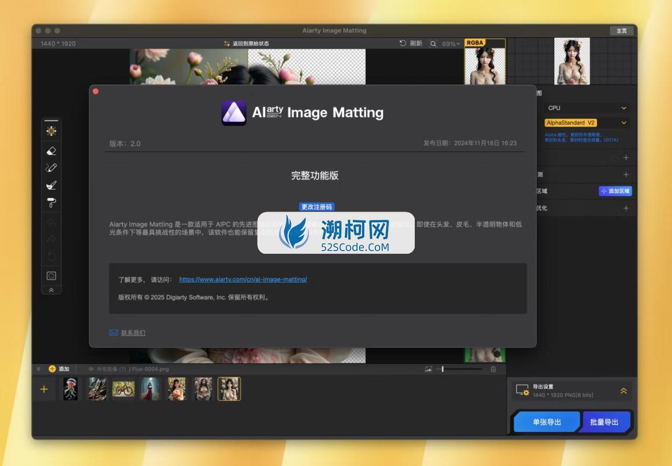The image size is (672, 466).
Task: Click the 更改注册码 button in About dialog
Action: pyautogui.click(x=317, y=207)
